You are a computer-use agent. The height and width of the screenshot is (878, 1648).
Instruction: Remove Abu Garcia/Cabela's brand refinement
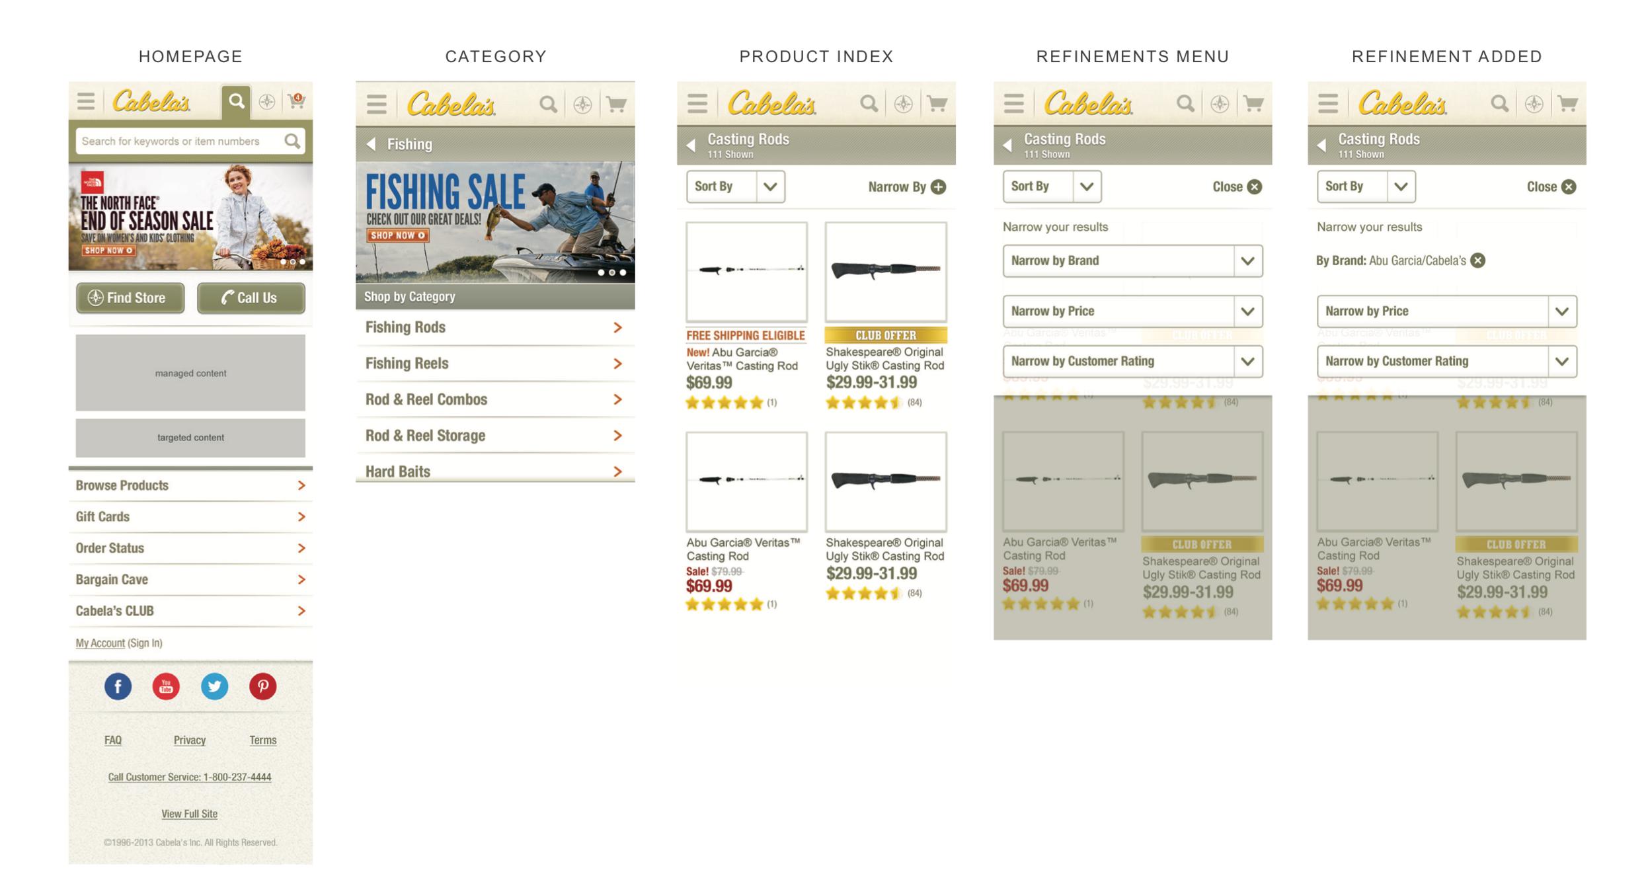coord(1477,260)
